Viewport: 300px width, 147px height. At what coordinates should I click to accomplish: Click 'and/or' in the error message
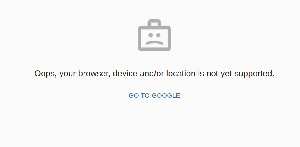click(x=152, y=73)
